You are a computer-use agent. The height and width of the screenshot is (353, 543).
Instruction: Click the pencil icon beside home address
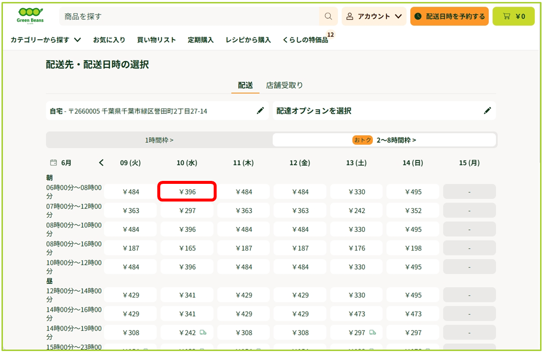click(260, 110)
